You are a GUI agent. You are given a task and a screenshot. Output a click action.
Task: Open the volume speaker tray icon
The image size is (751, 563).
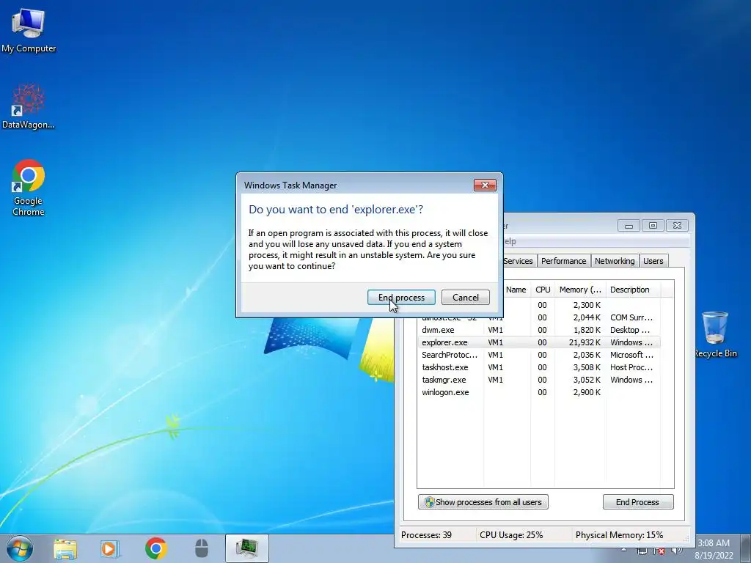click(677, 551)
